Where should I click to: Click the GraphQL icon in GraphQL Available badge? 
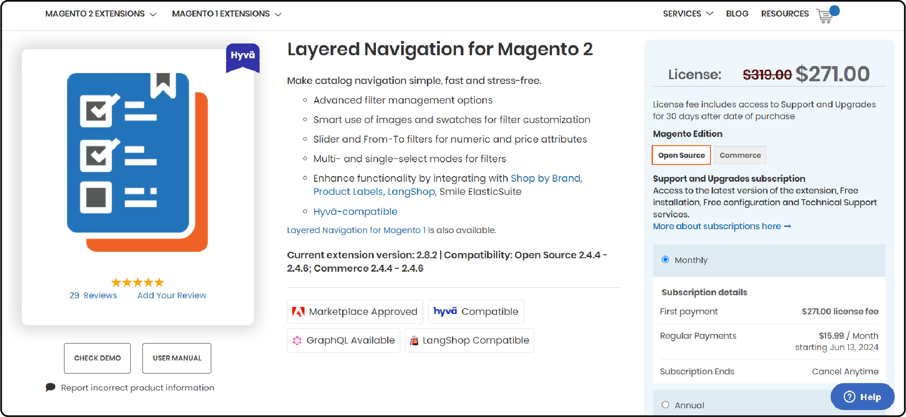[x=297, y=340]
